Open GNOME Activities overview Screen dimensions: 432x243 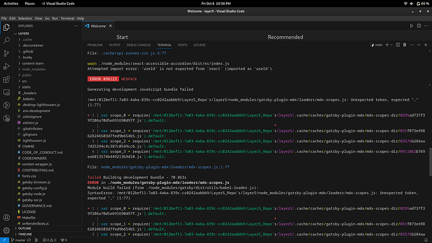pos(11,4)
